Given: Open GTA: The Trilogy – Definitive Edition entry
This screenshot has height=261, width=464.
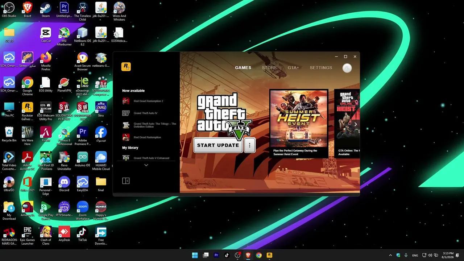Looking at the screenshot, I should (x=149, y=125).
